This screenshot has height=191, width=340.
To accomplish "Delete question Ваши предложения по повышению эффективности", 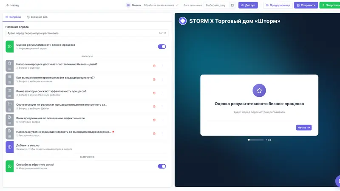I will coord(154,120).
